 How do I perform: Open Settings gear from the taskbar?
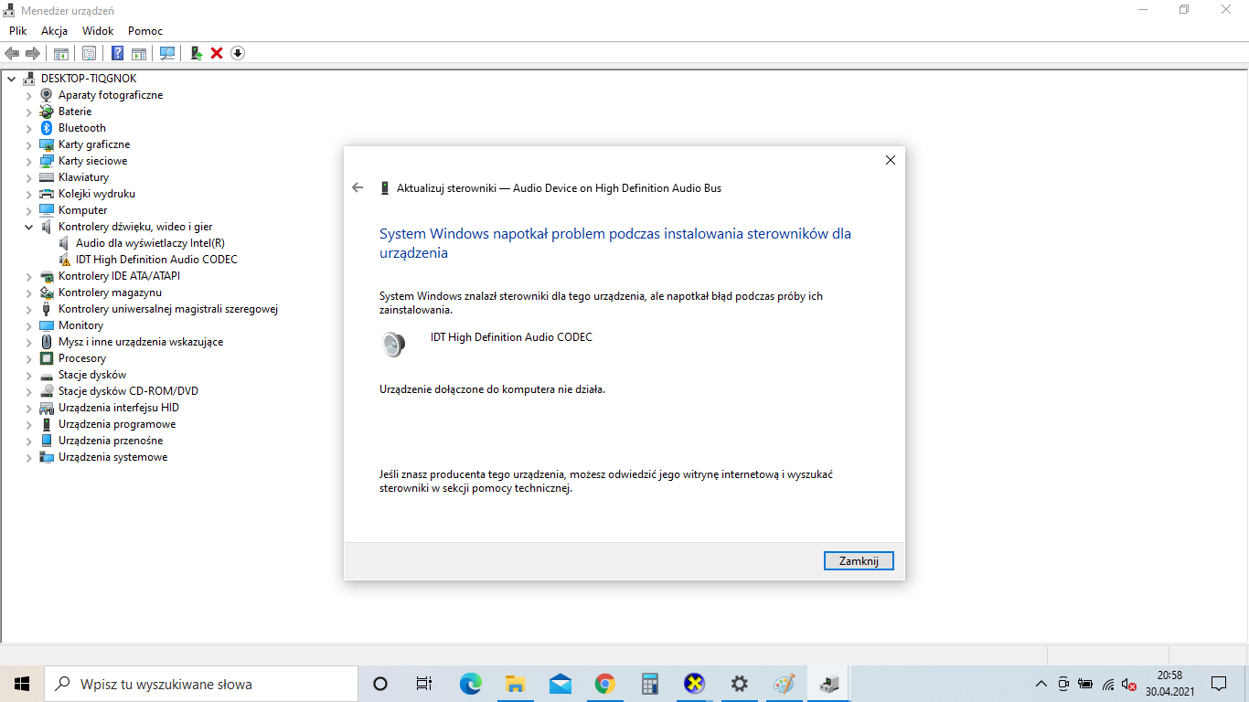(739, 683)
